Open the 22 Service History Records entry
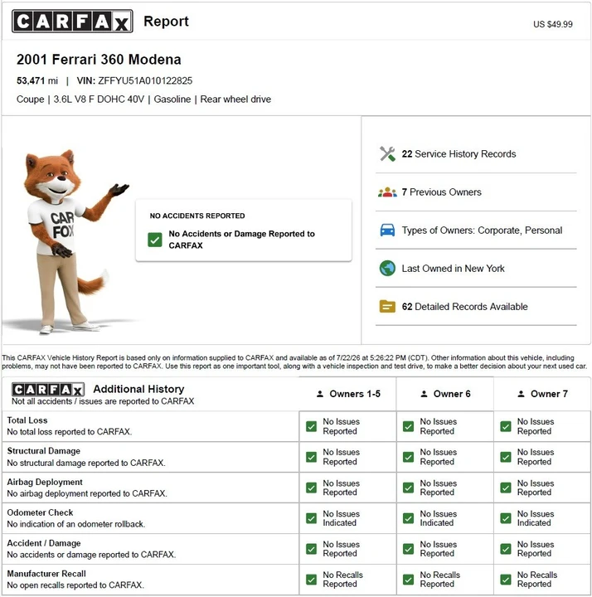This screenshot has width=592, height=597. tap(476, 154)
